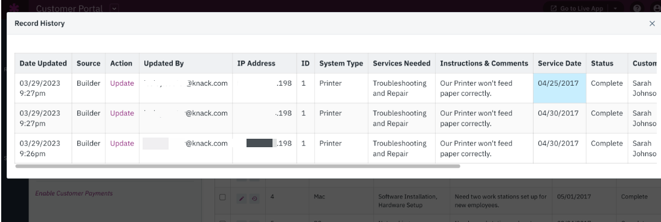The width and height of the screenshot is (661, 222).
Task: Click the ID column header
Action: (306, 63)
